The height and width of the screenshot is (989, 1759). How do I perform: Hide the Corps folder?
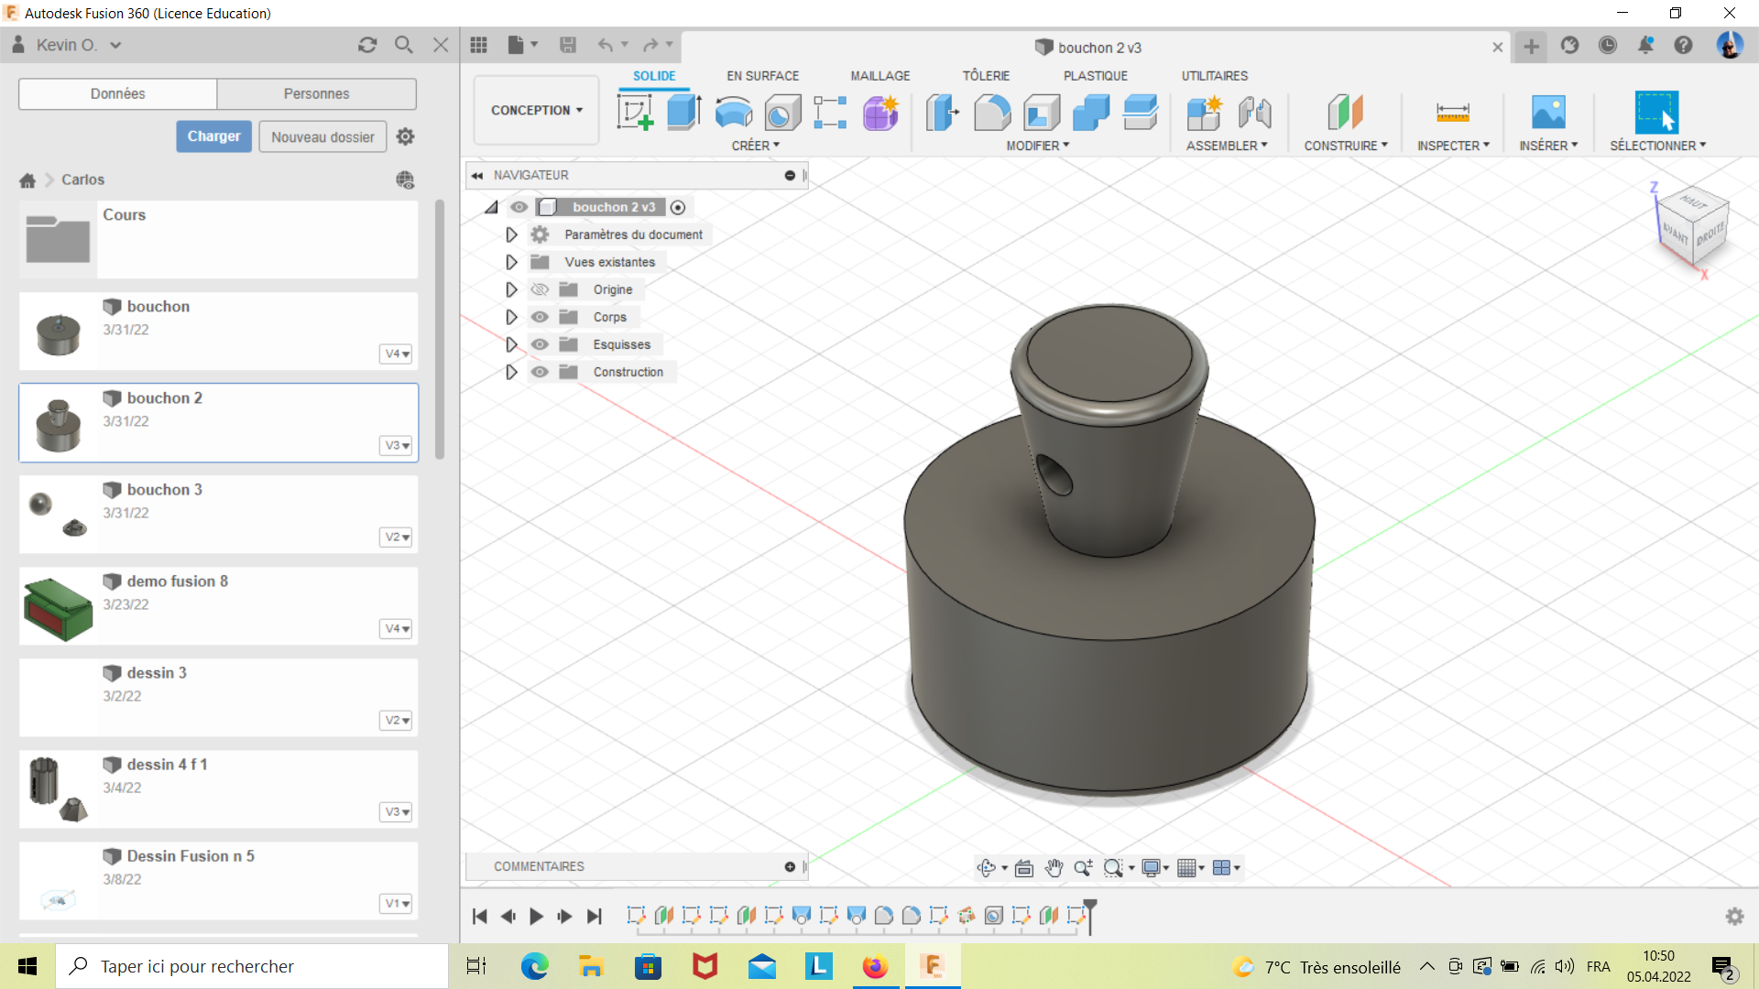[540, 317]
